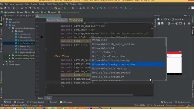Click the Preview warnings info icon

click(x=189, y=24)
